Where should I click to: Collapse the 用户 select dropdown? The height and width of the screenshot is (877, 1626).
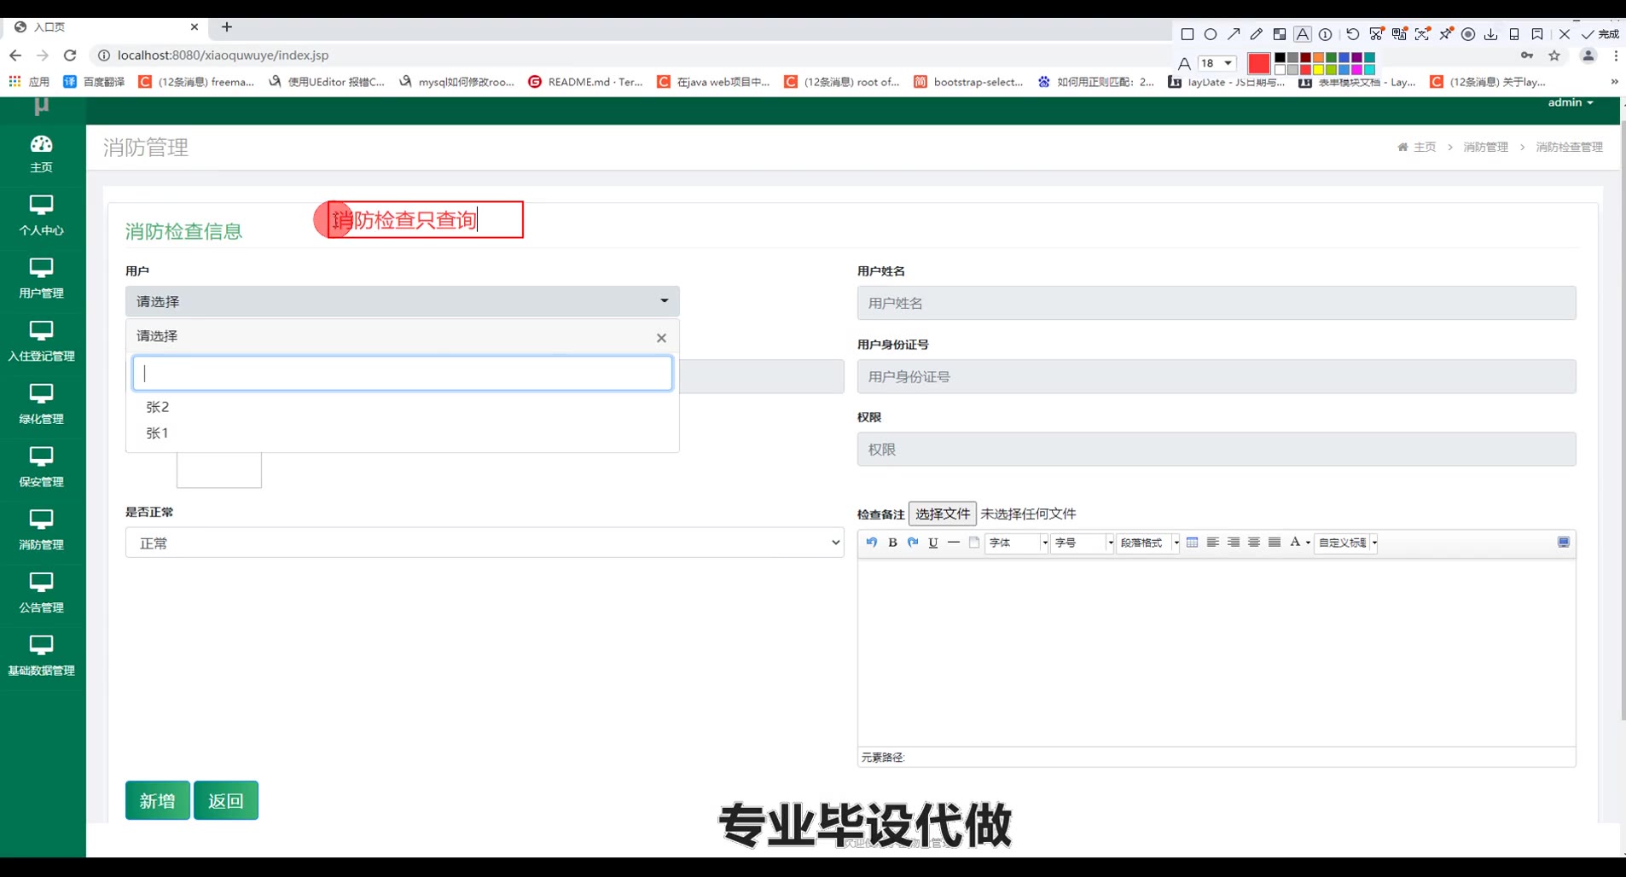(403, 301)
